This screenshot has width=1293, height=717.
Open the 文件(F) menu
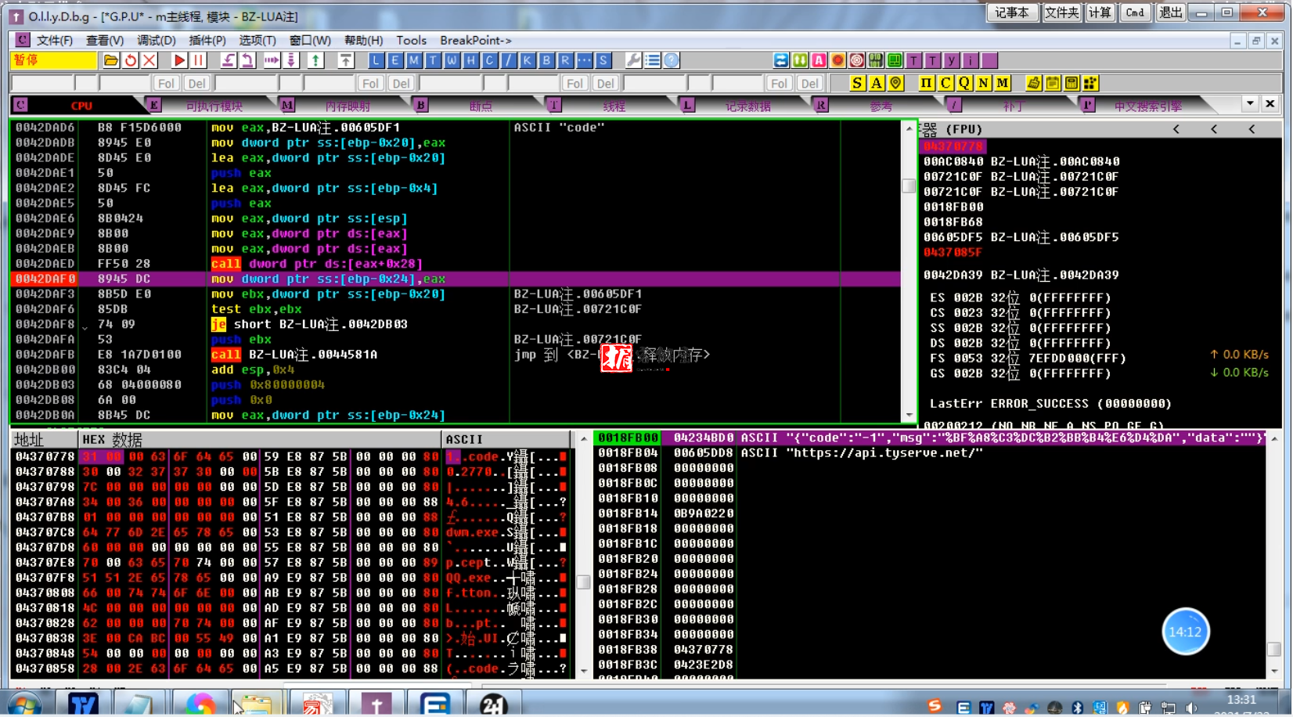[55, 40]
